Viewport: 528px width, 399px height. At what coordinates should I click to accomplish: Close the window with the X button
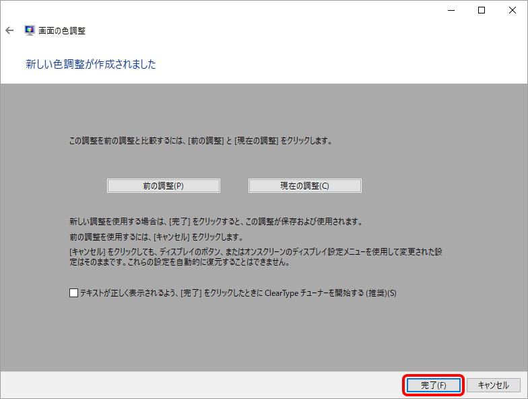coord(512,10)
